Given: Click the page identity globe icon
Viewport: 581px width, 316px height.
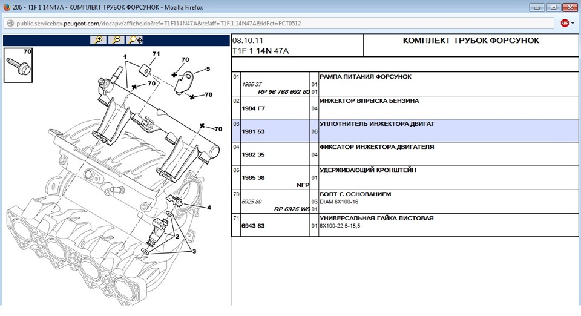Looking at the screenshot, I should pyautogui.click(x=10, y=24).
